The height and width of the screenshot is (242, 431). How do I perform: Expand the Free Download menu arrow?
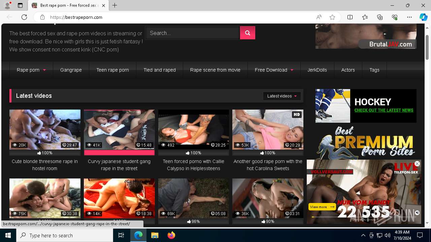292,70
